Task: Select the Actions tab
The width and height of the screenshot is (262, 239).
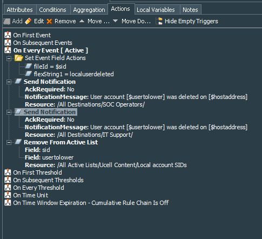Action: 120,9
